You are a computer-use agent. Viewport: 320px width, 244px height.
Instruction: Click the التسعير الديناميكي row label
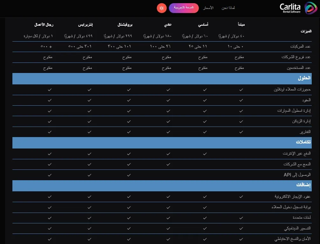point(297,228)
